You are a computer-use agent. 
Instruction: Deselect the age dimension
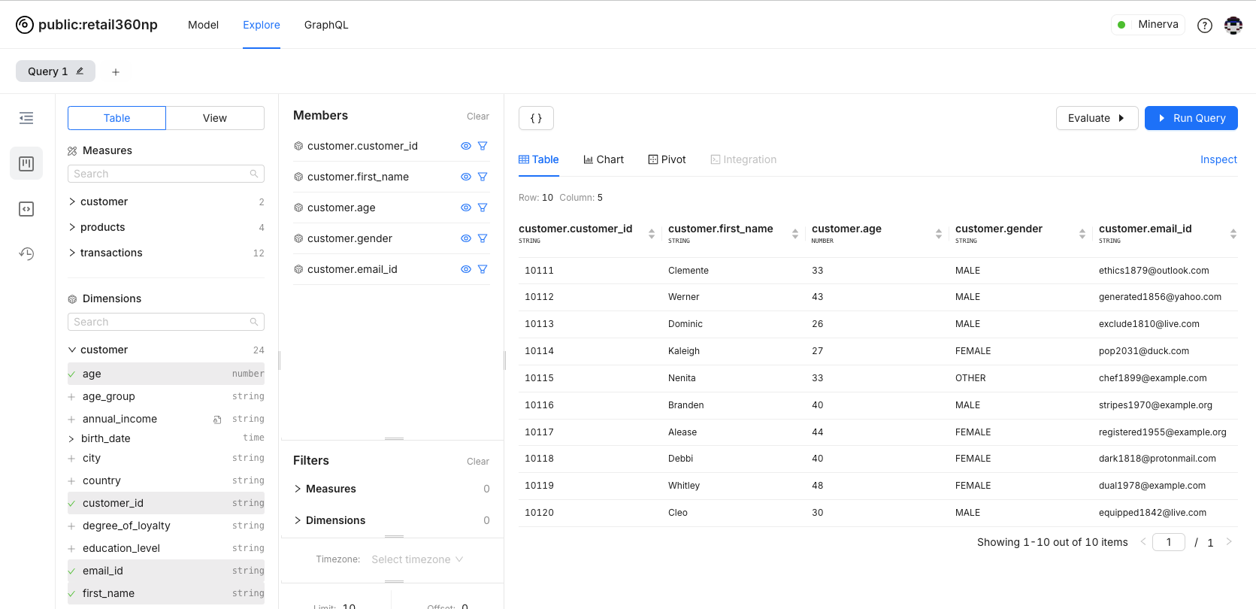[166, 374]
